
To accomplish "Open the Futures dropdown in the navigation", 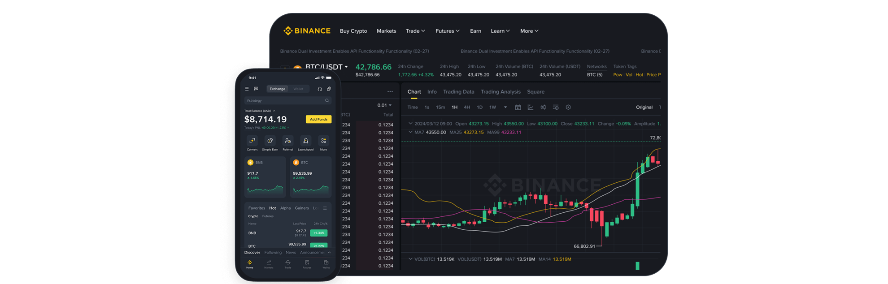I will coord(447,31).
